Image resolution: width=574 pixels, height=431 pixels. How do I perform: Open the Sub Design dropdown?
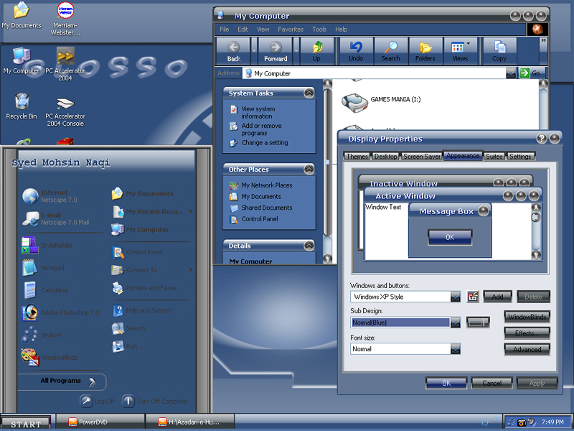point(455,323)
